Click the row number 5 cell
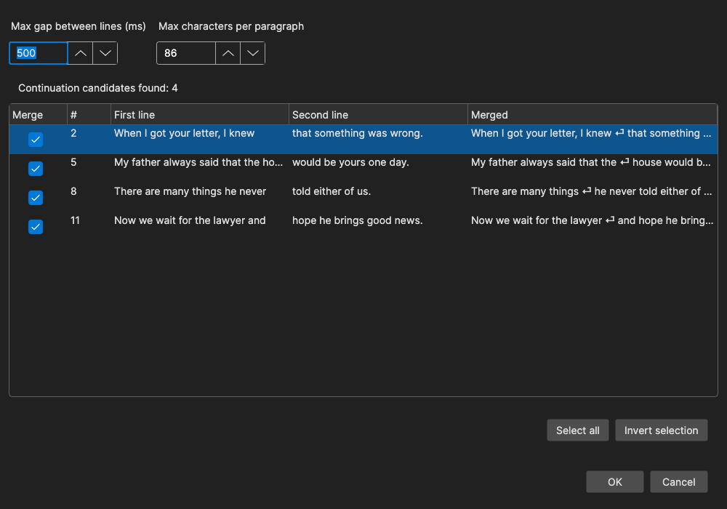727x509 pixels. click(x=73, y=162)
